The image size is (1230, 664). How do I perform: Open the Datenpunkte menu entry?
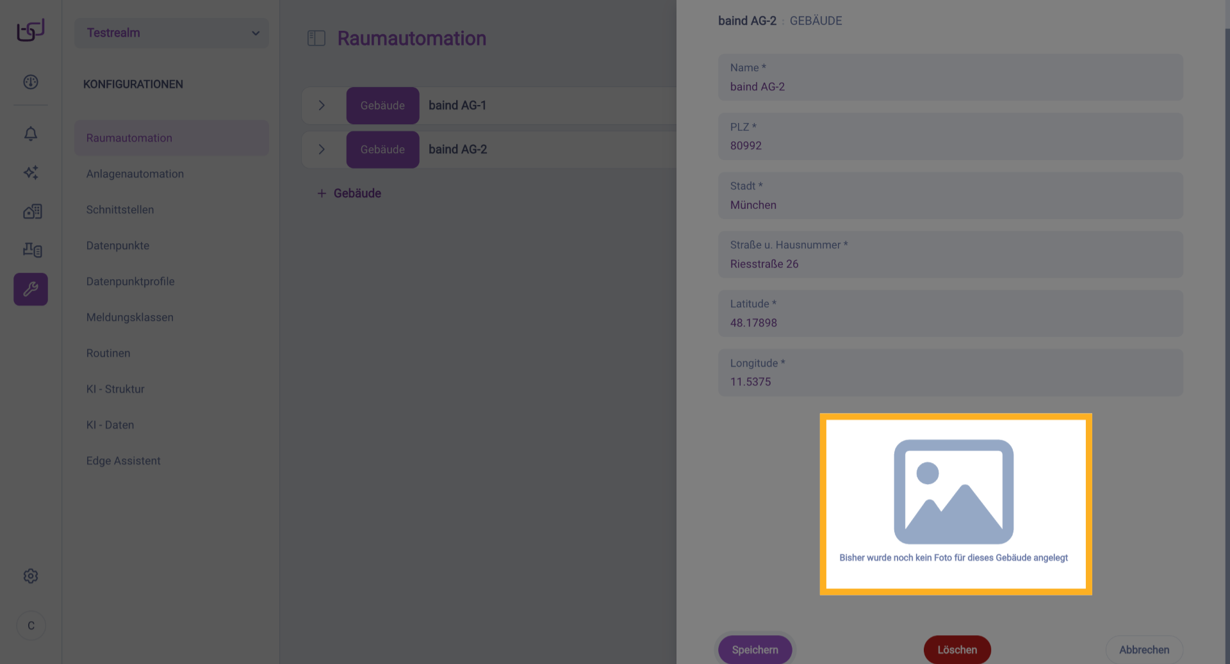(118, 245)
